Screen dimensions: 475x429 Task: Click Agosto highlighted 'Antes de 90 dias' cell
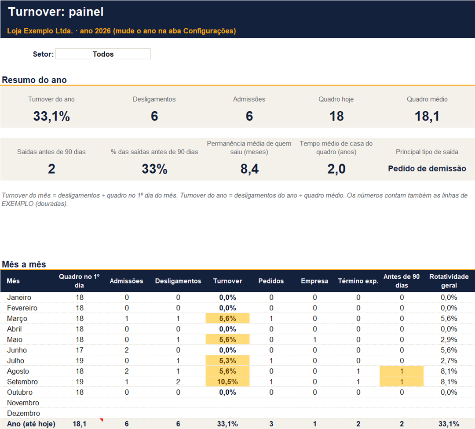(x=402, y=371)
